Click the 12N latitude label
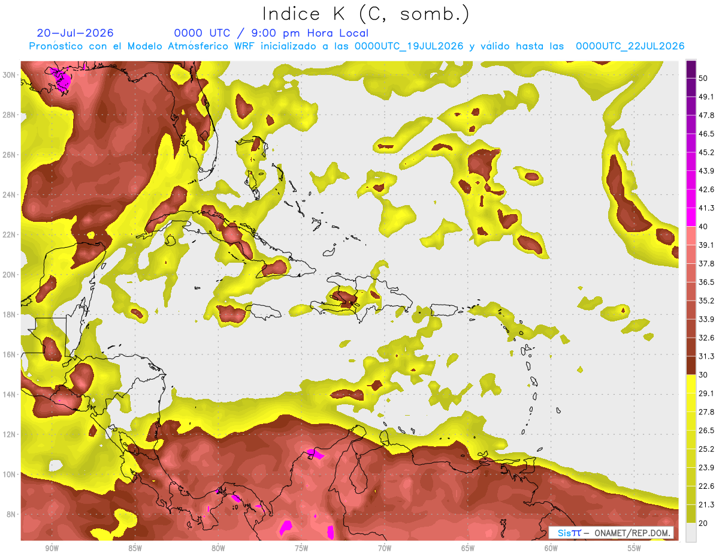This screenshot has height=556, width=719. point(9,434)
